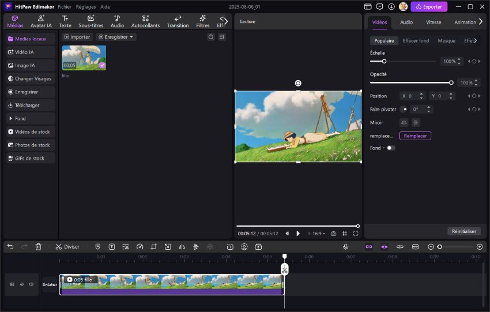Open the feedback message icon in title bar

[x=380, y=6]
